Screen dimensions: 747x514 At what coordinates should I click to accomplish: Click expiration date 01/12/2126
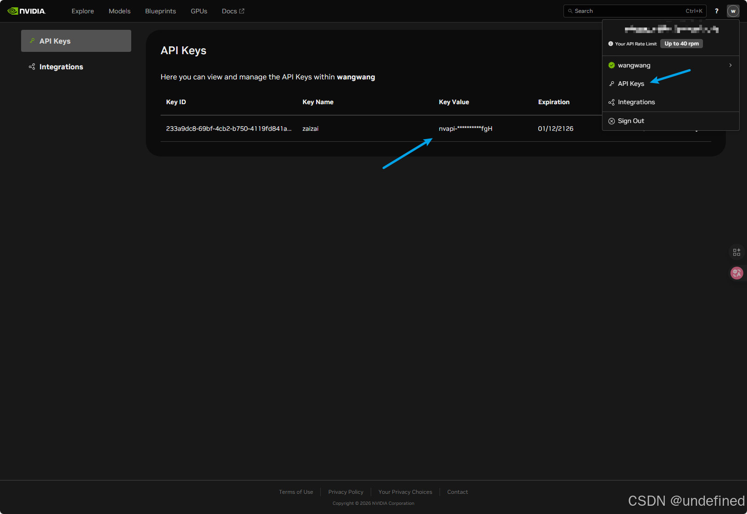click(x=556, y=128)
